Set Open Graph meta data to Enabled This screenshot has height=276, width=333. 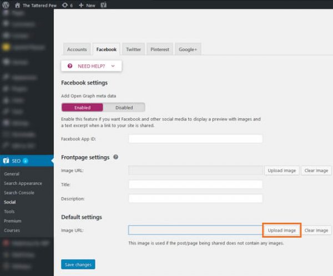pos(82,108)
